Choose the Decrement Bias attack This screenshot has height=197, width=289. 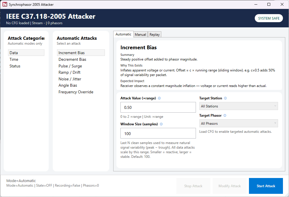coord(81,59)
